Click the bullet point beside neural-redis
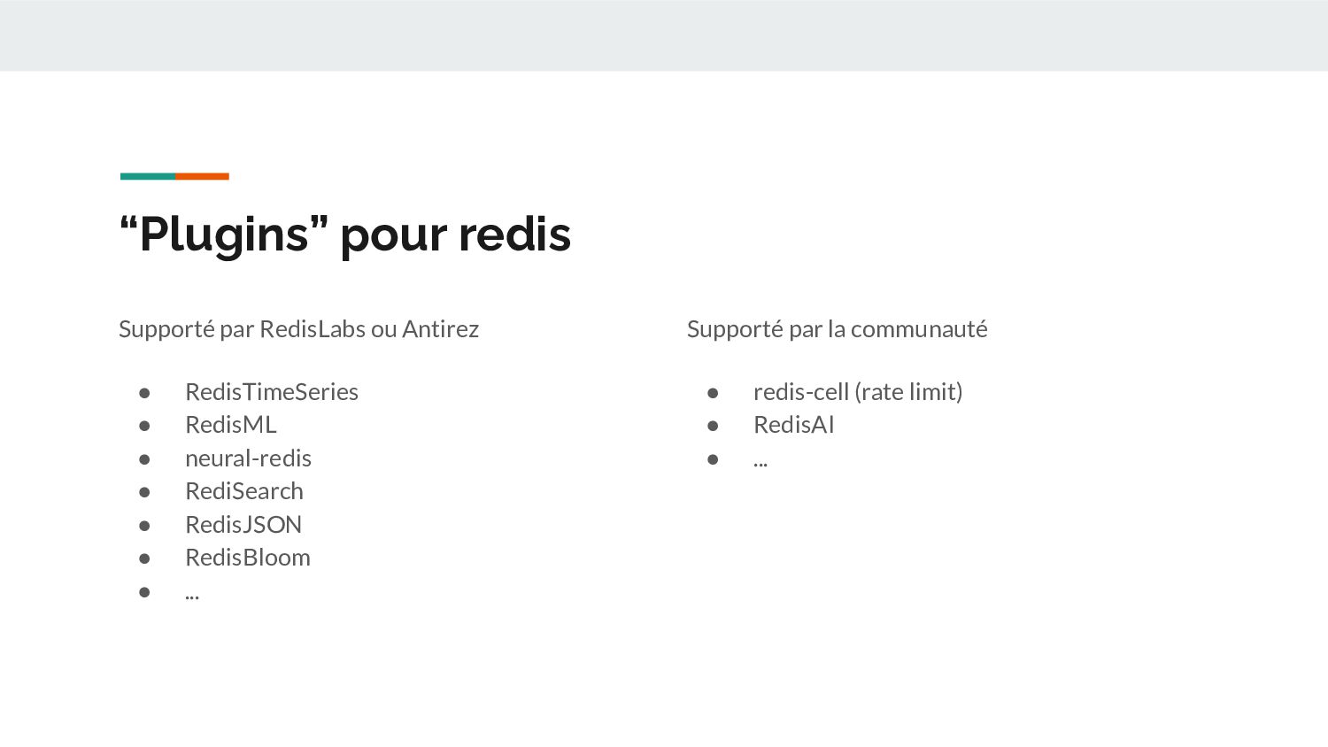 (144, 459)
